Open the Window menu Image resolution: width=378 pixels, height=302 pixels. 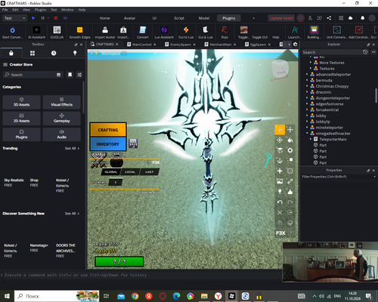click(67, 10)
